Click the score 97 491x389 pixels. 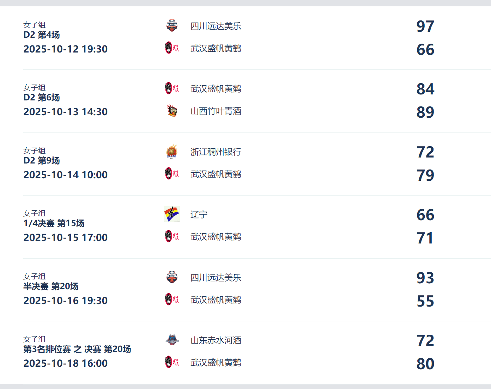(x=425, y=26)
